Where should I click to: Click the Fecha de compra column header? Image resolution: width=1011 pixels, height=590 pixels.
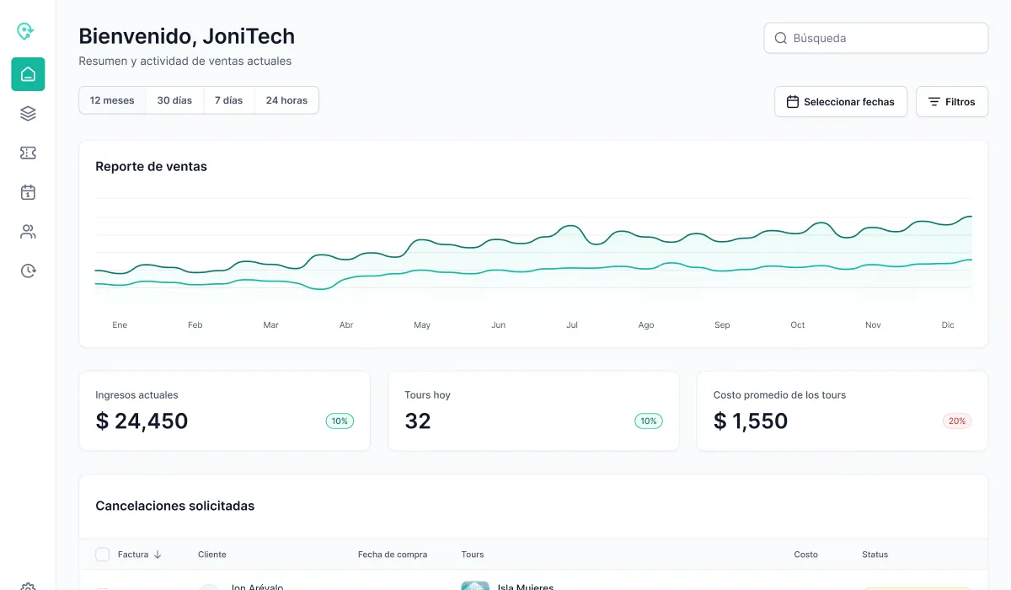(x=393, y=555)
